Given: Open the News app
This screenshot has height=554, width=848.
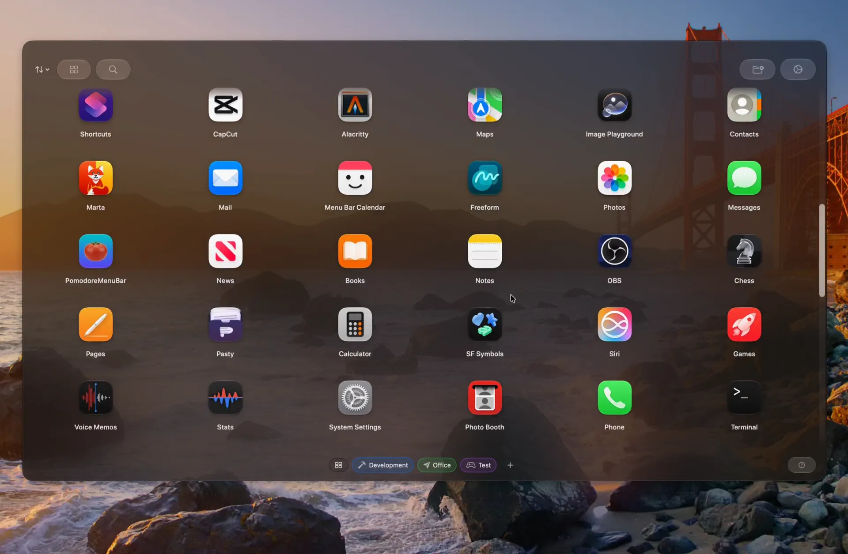Looking at the screenshot, I should pyautogui.click(x=225, y=252).
